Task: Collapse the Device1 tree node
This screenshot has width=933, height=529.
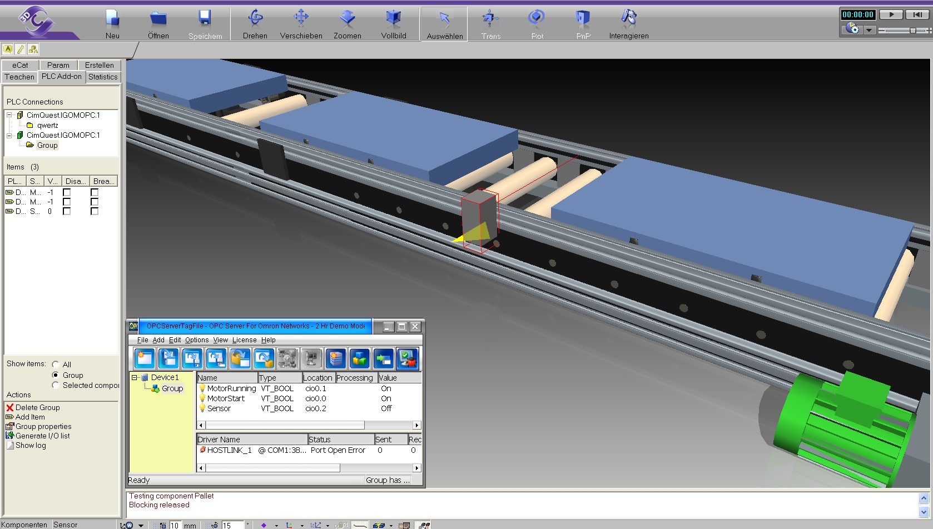Action: (x=135, y=377)
